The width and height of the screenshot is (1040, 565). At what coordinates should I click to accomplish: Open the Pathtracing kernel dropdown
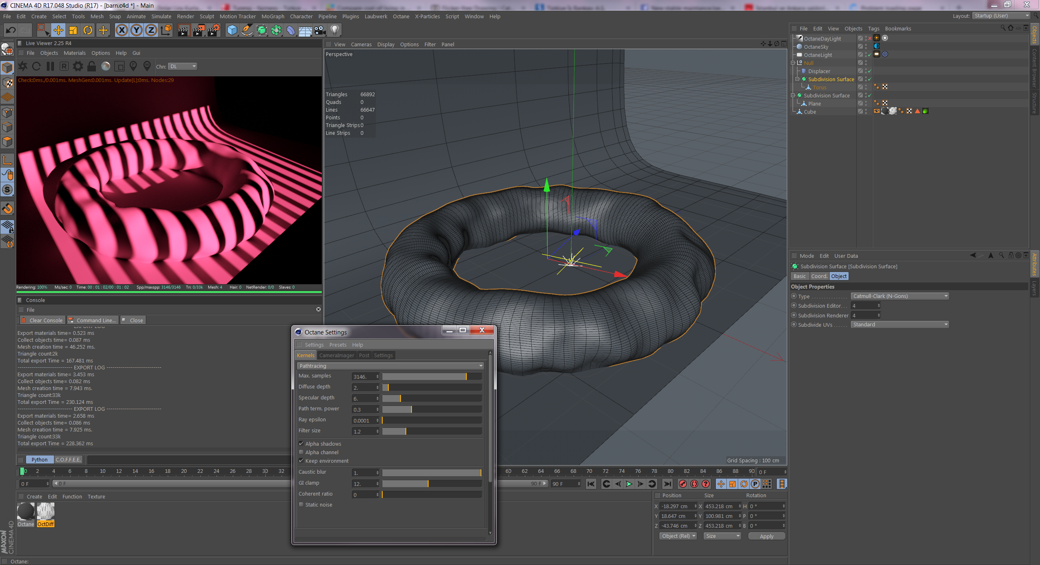click(x=390, y=366)
